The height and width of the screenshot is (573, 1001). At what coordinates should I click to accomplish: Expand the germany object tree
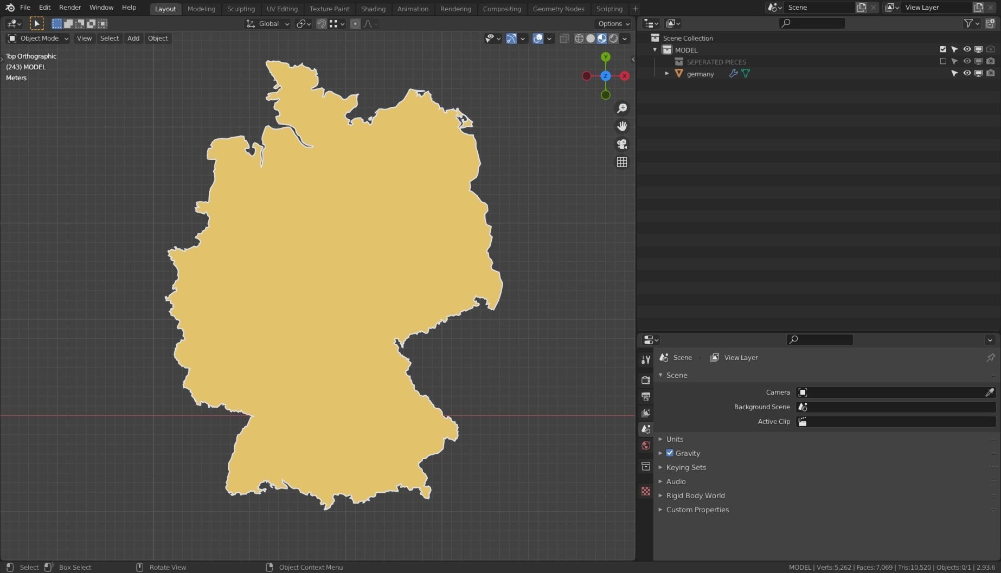point(667,73)
